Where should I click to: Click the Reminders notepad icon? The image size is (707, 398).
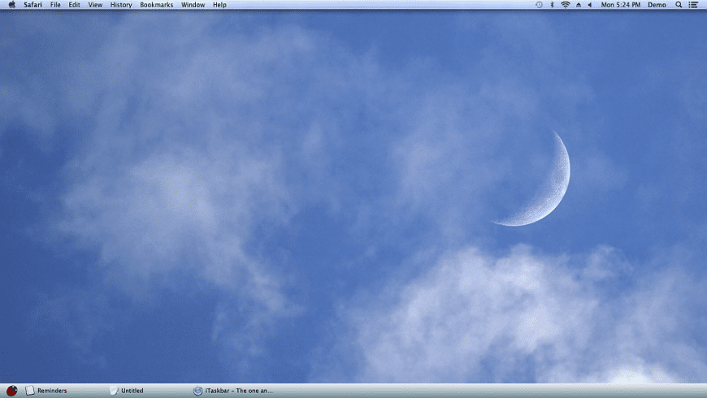30,391
